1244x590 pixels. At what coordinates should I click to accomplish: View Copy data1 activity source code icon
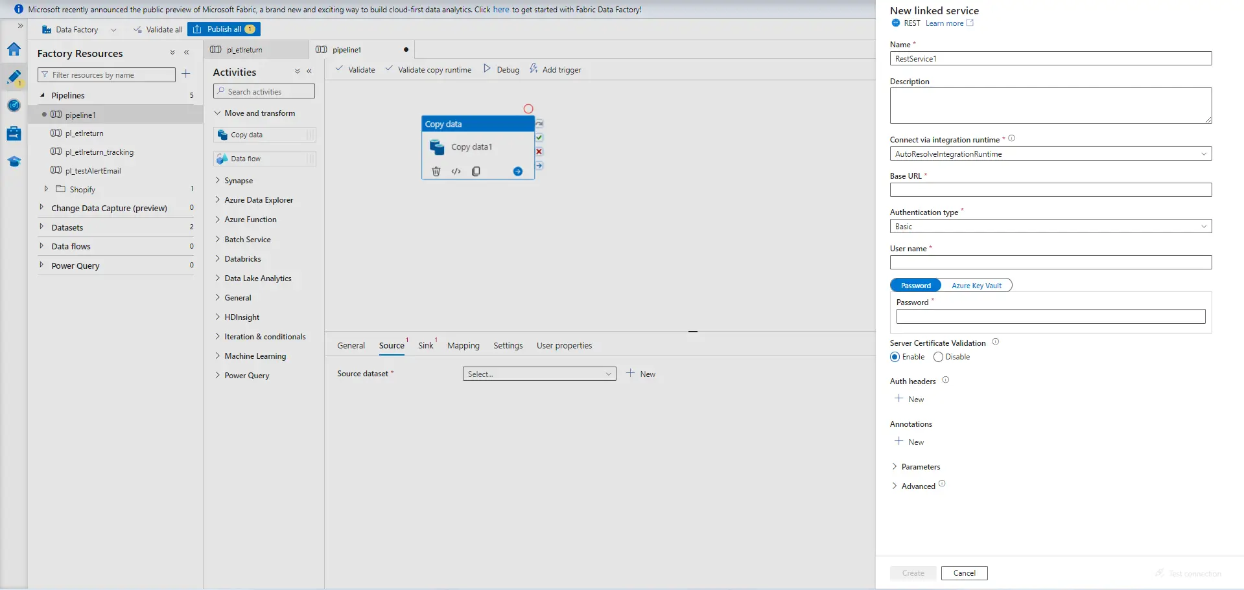456,171
